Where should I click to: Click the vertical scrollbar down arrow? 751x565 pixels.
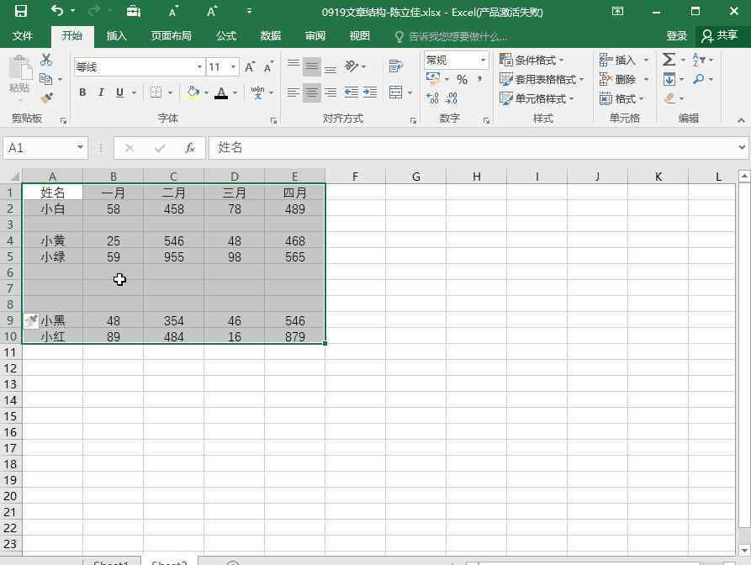pos(743,550)
